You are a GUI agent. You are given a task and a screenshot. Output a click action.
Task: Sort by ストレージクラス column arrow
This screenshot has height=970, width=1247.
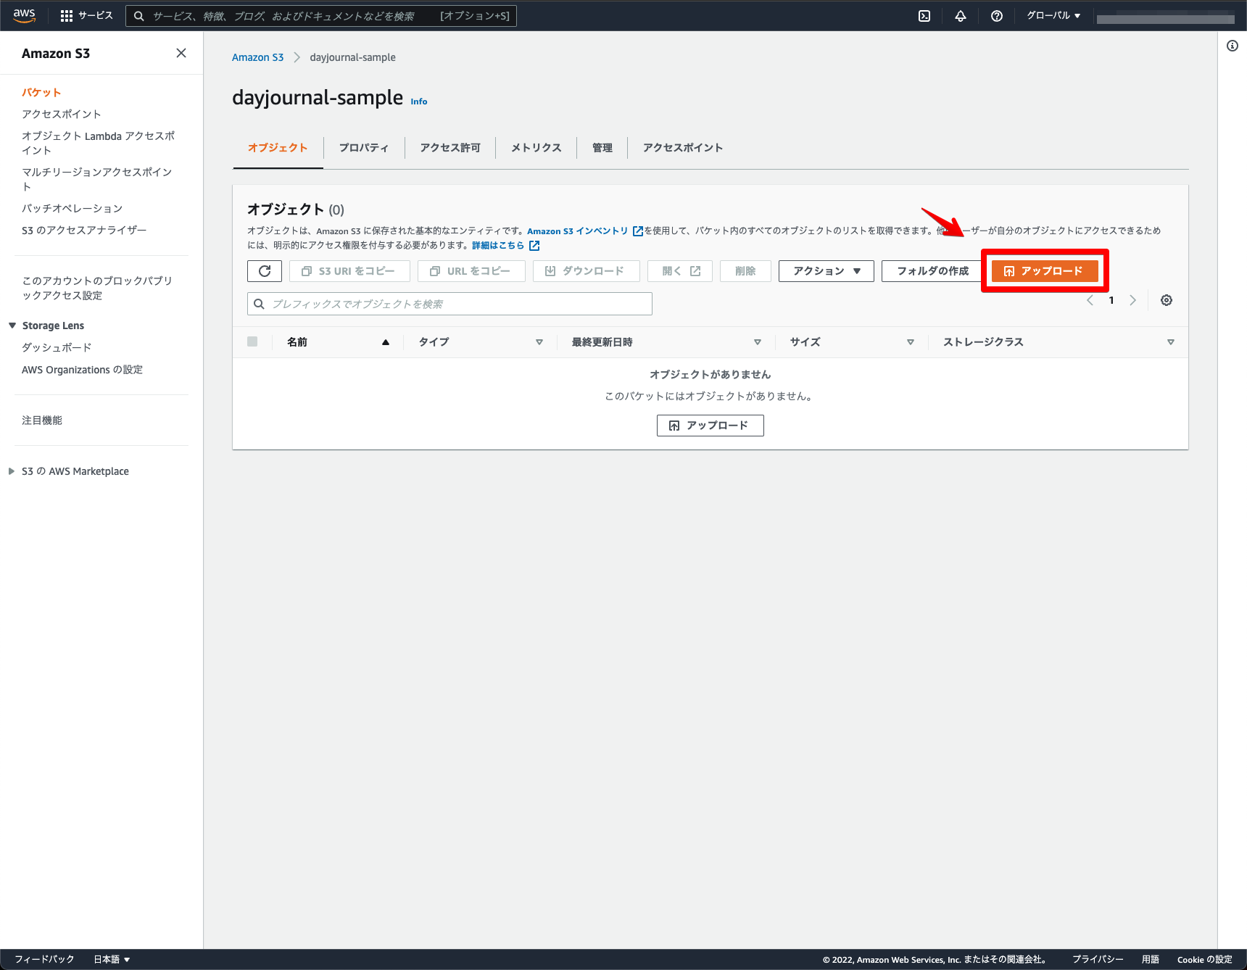point(1171,342)
